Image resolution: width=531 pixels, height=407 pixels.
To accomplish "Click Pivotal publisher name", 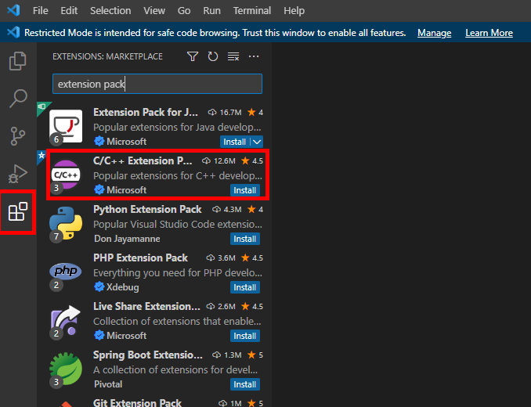I will click(x=108, y=384).
